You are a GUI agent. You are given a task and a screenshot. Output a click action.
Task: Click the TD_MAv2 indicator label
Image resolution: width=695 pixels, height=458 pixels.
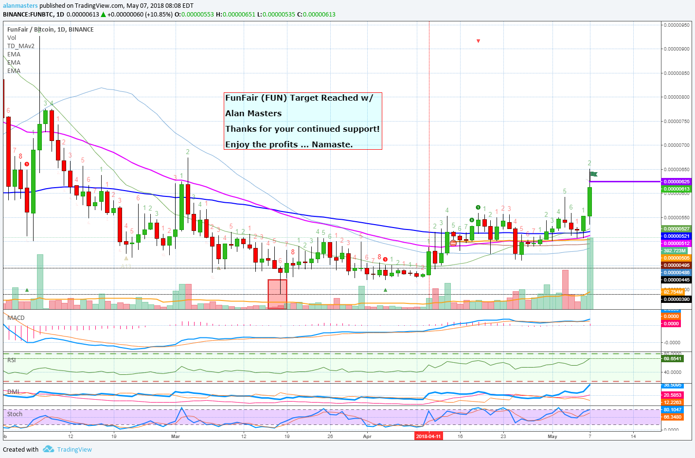[21, 46]
